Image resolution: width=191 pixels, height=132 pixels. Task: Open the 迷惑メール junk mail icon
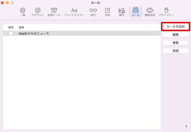pos(54,10)
